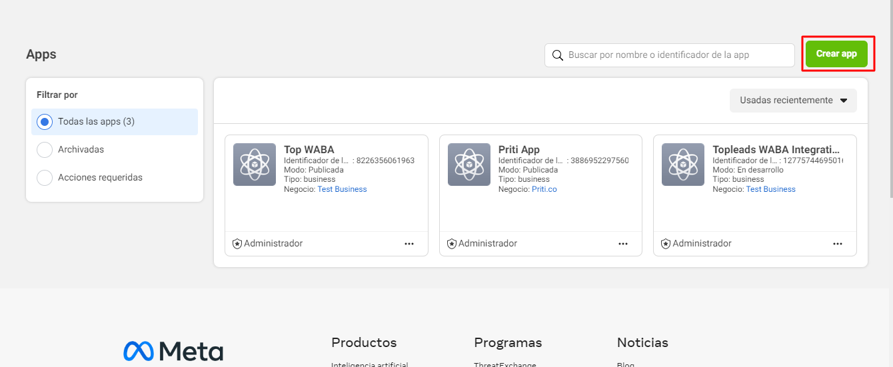893x367 pixels.
Task: Open the three-dot menu for Top WABA
Action: click(x=409, y=244)
